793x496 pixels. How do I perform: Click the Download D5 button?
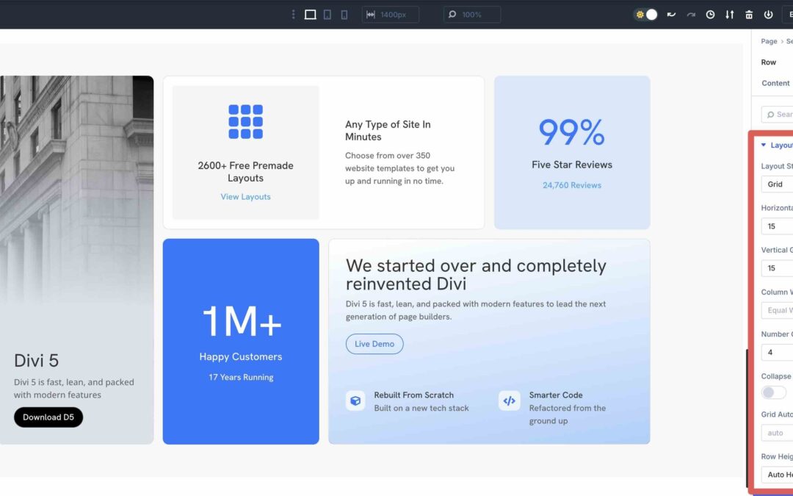pos(48,417)
